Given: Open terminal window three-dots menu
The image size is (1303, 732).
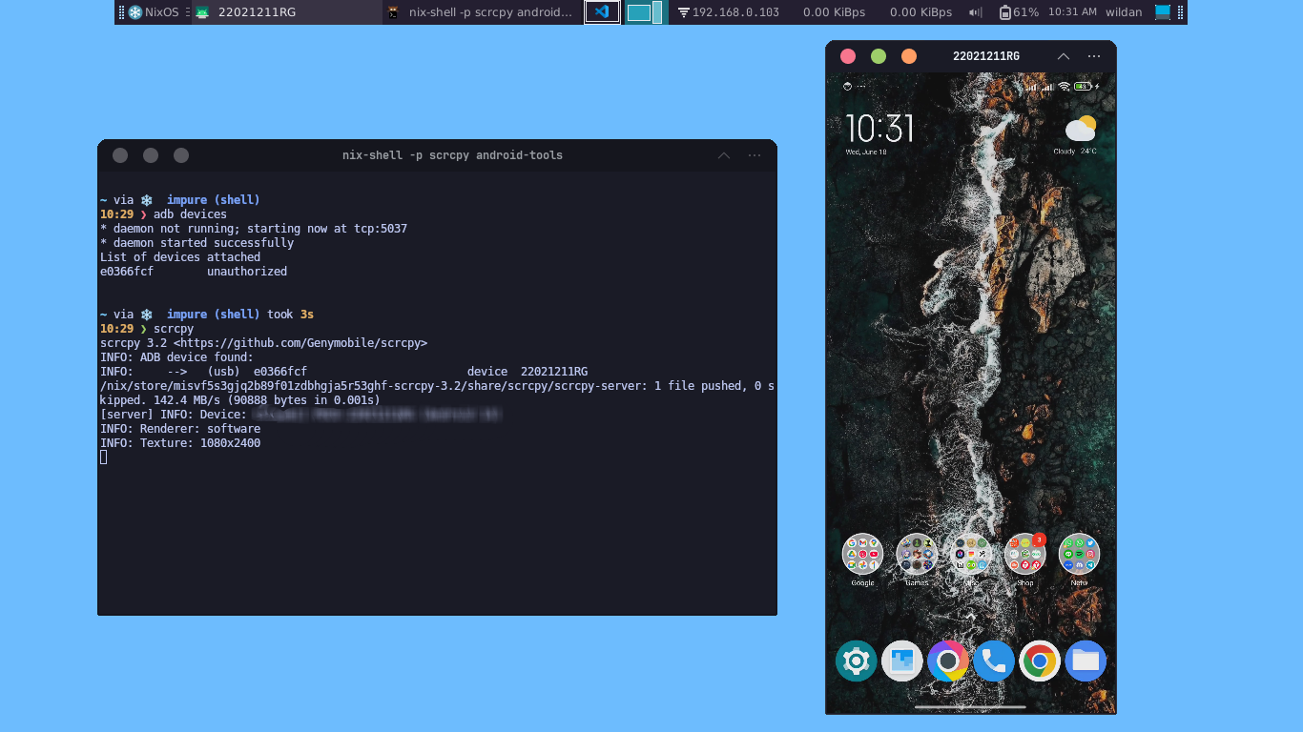Looking at the screenshot, I should pyautogui.click(x=755, y=155).
